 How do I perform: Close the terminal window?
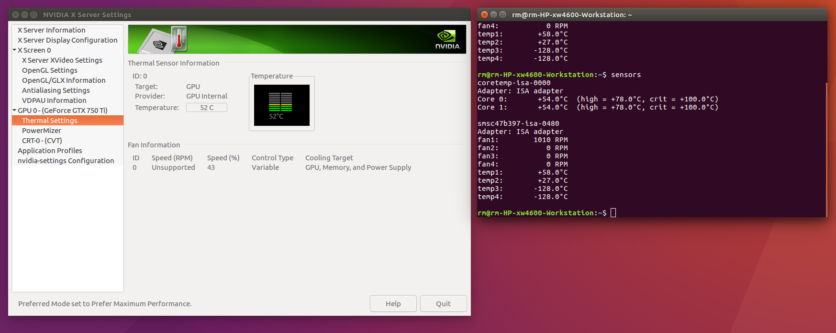pyautogui.click(x=484, y=15)
